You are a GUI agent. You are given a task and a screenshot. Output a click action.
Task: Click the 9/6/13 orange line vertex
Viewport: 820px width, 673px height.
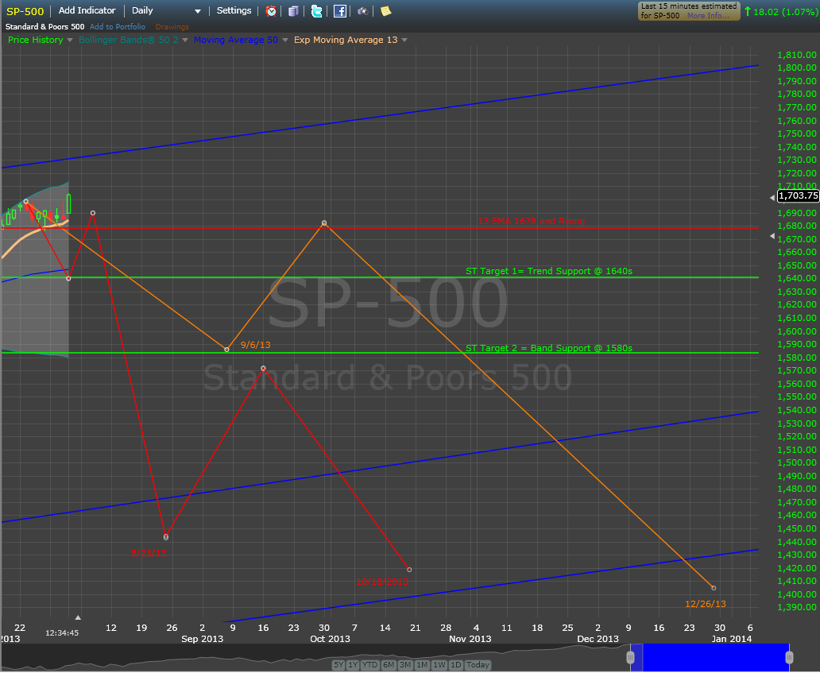(227, 350)
